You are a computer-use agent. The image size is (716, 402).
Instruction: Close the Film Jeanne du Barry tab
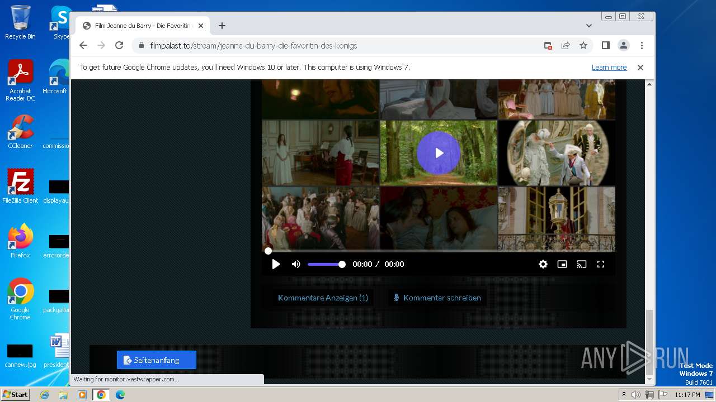pos(201,26)
